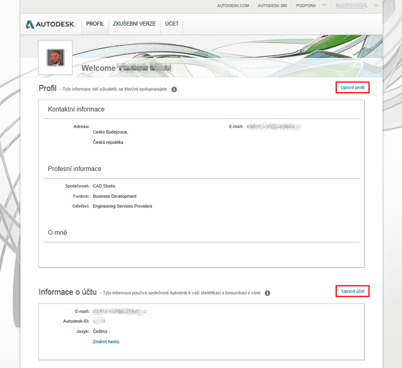
Task: Click the Čeština language value
Action: [x=100, y=332]
